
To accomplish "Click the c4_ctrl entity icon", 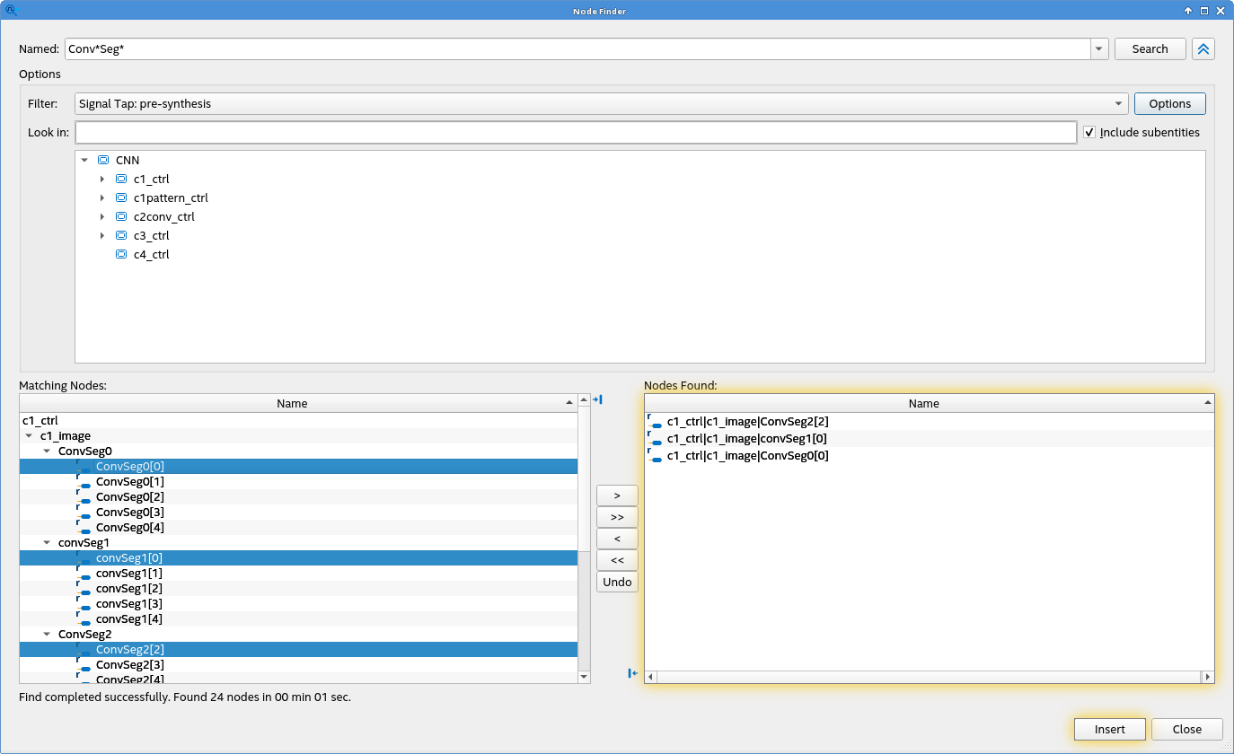I will tap(121, 255).
